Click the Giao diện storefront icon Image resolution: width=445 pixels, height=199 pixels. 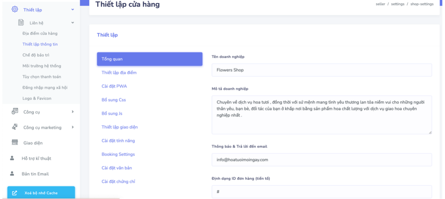point(15,143)
